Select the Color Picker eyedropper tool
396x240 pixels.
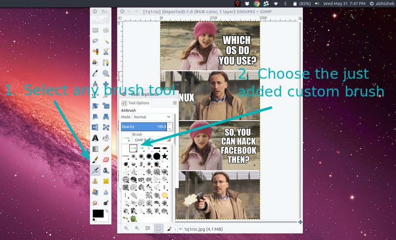[x=95, y=73]
